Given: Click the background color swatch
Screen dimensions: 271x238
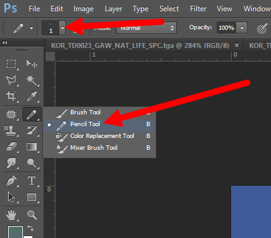Looking at the screenshot, I should pos(28,237).
